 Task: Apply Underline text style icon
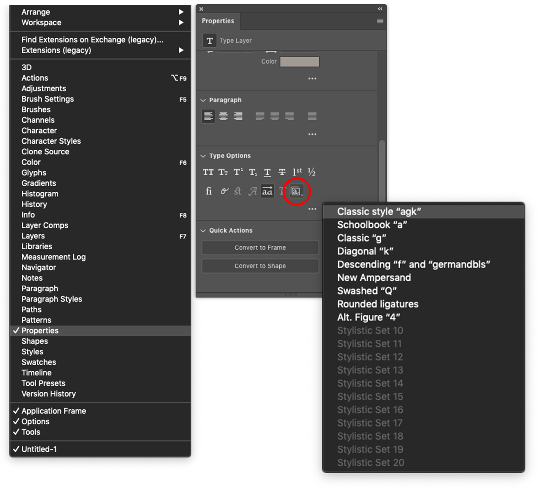point(267,172)
